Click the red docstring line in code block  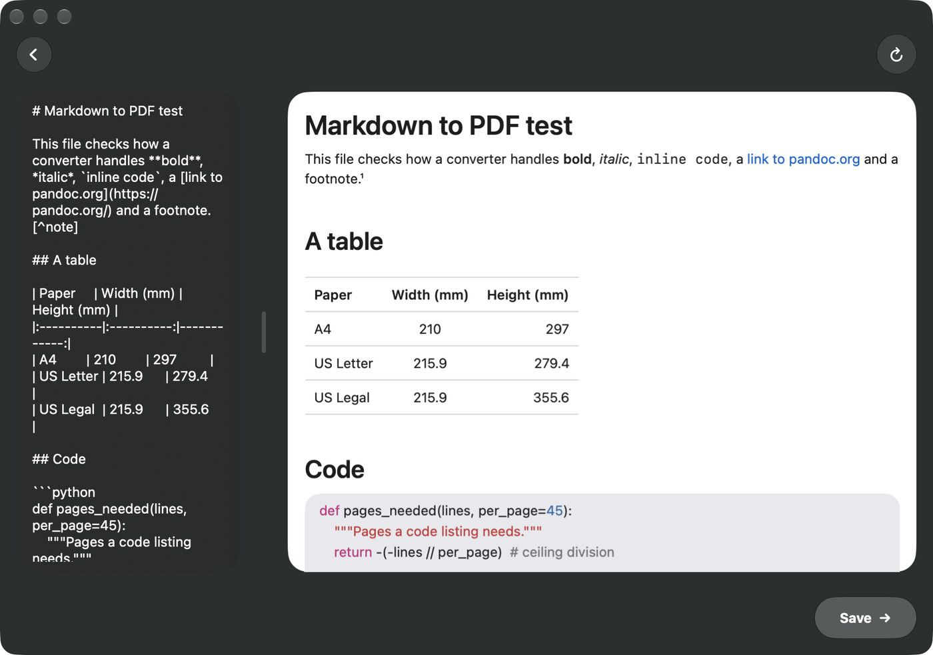point(438,532)
